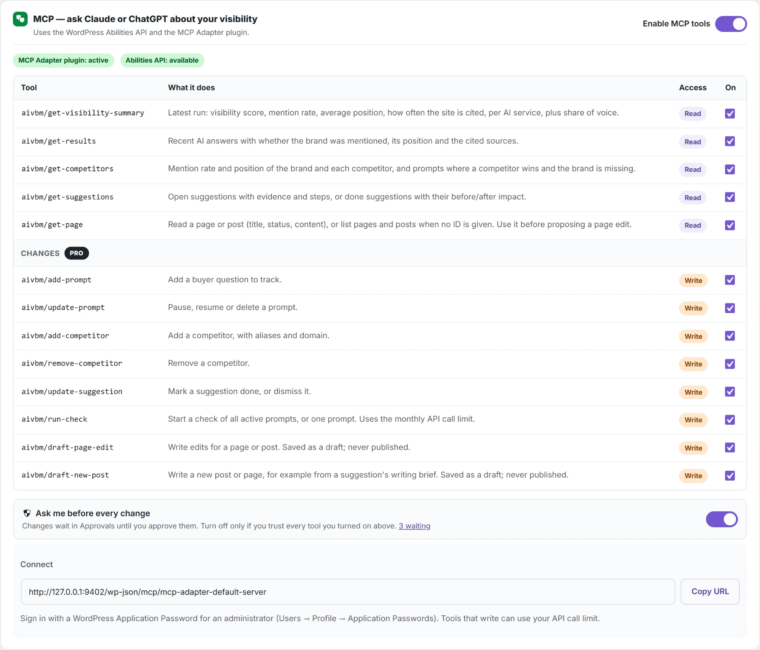Uncheck the aivbm/update-prompt checkbox

730,308
